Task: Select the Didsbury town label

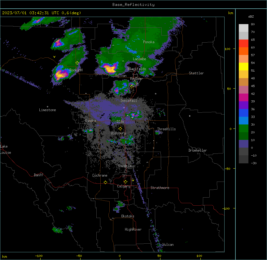Action: (118, 133)
